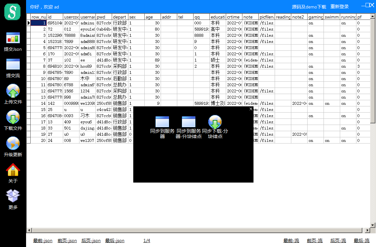Screen dimensions: 376x247
Task: Click 同步到服务器-分块续点 icon
Action: (x=188, y=121)
